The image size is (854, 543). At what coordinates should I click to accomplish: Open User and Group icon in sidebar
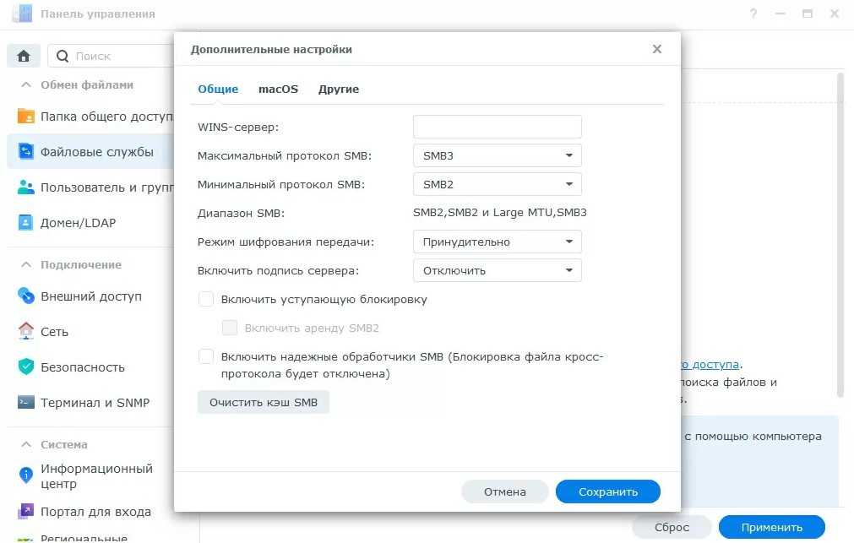coord(26,187)
